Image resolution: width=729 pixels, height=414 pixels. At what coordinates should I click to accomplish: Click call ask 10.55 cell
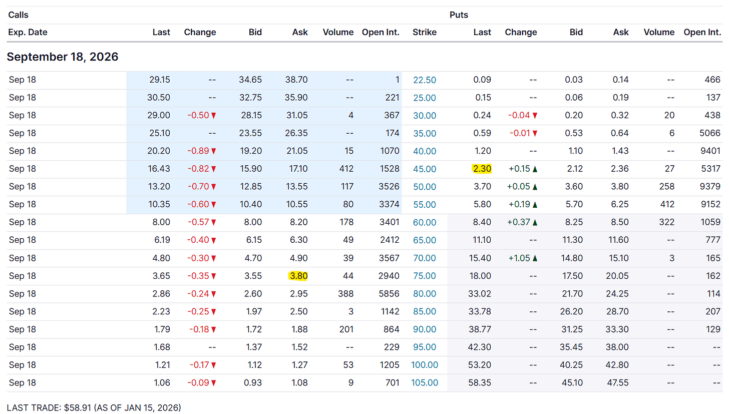(298, 205)
